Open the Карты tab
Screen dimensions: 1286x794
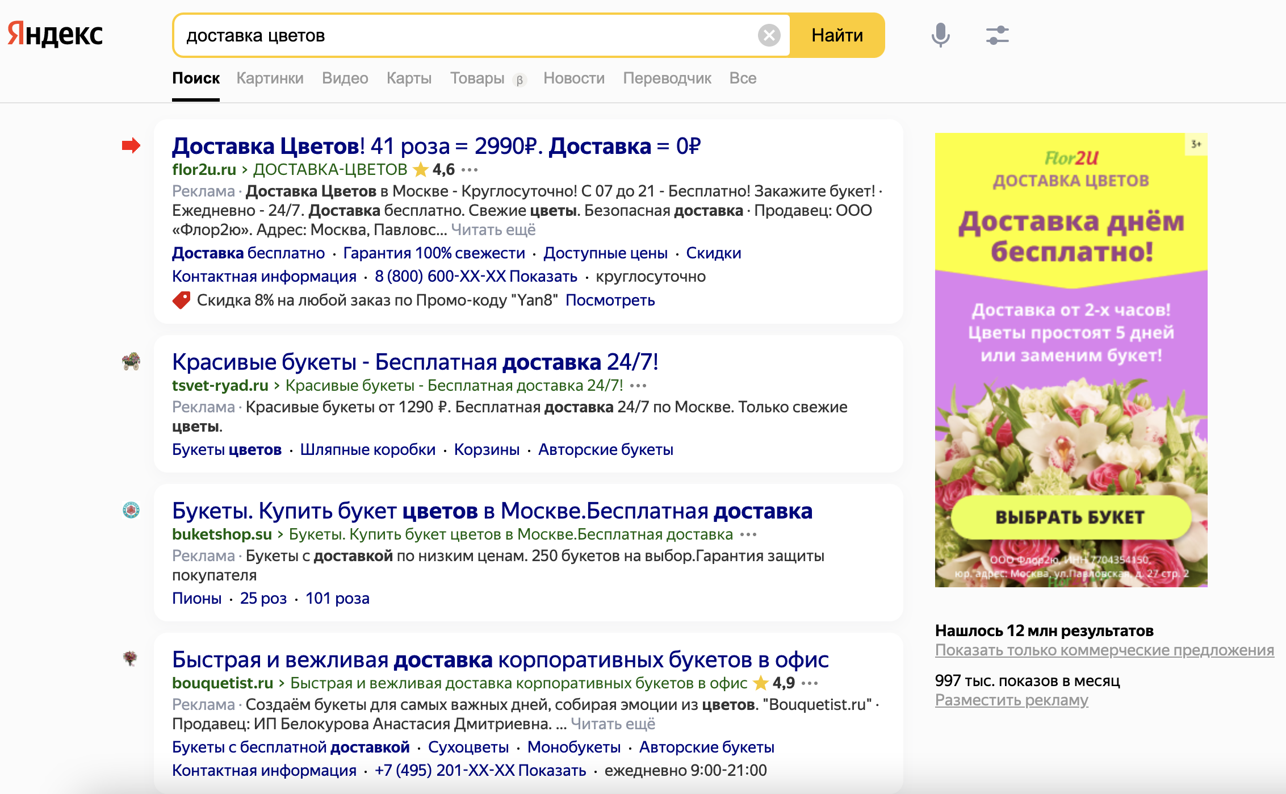(x=409, y=78)
